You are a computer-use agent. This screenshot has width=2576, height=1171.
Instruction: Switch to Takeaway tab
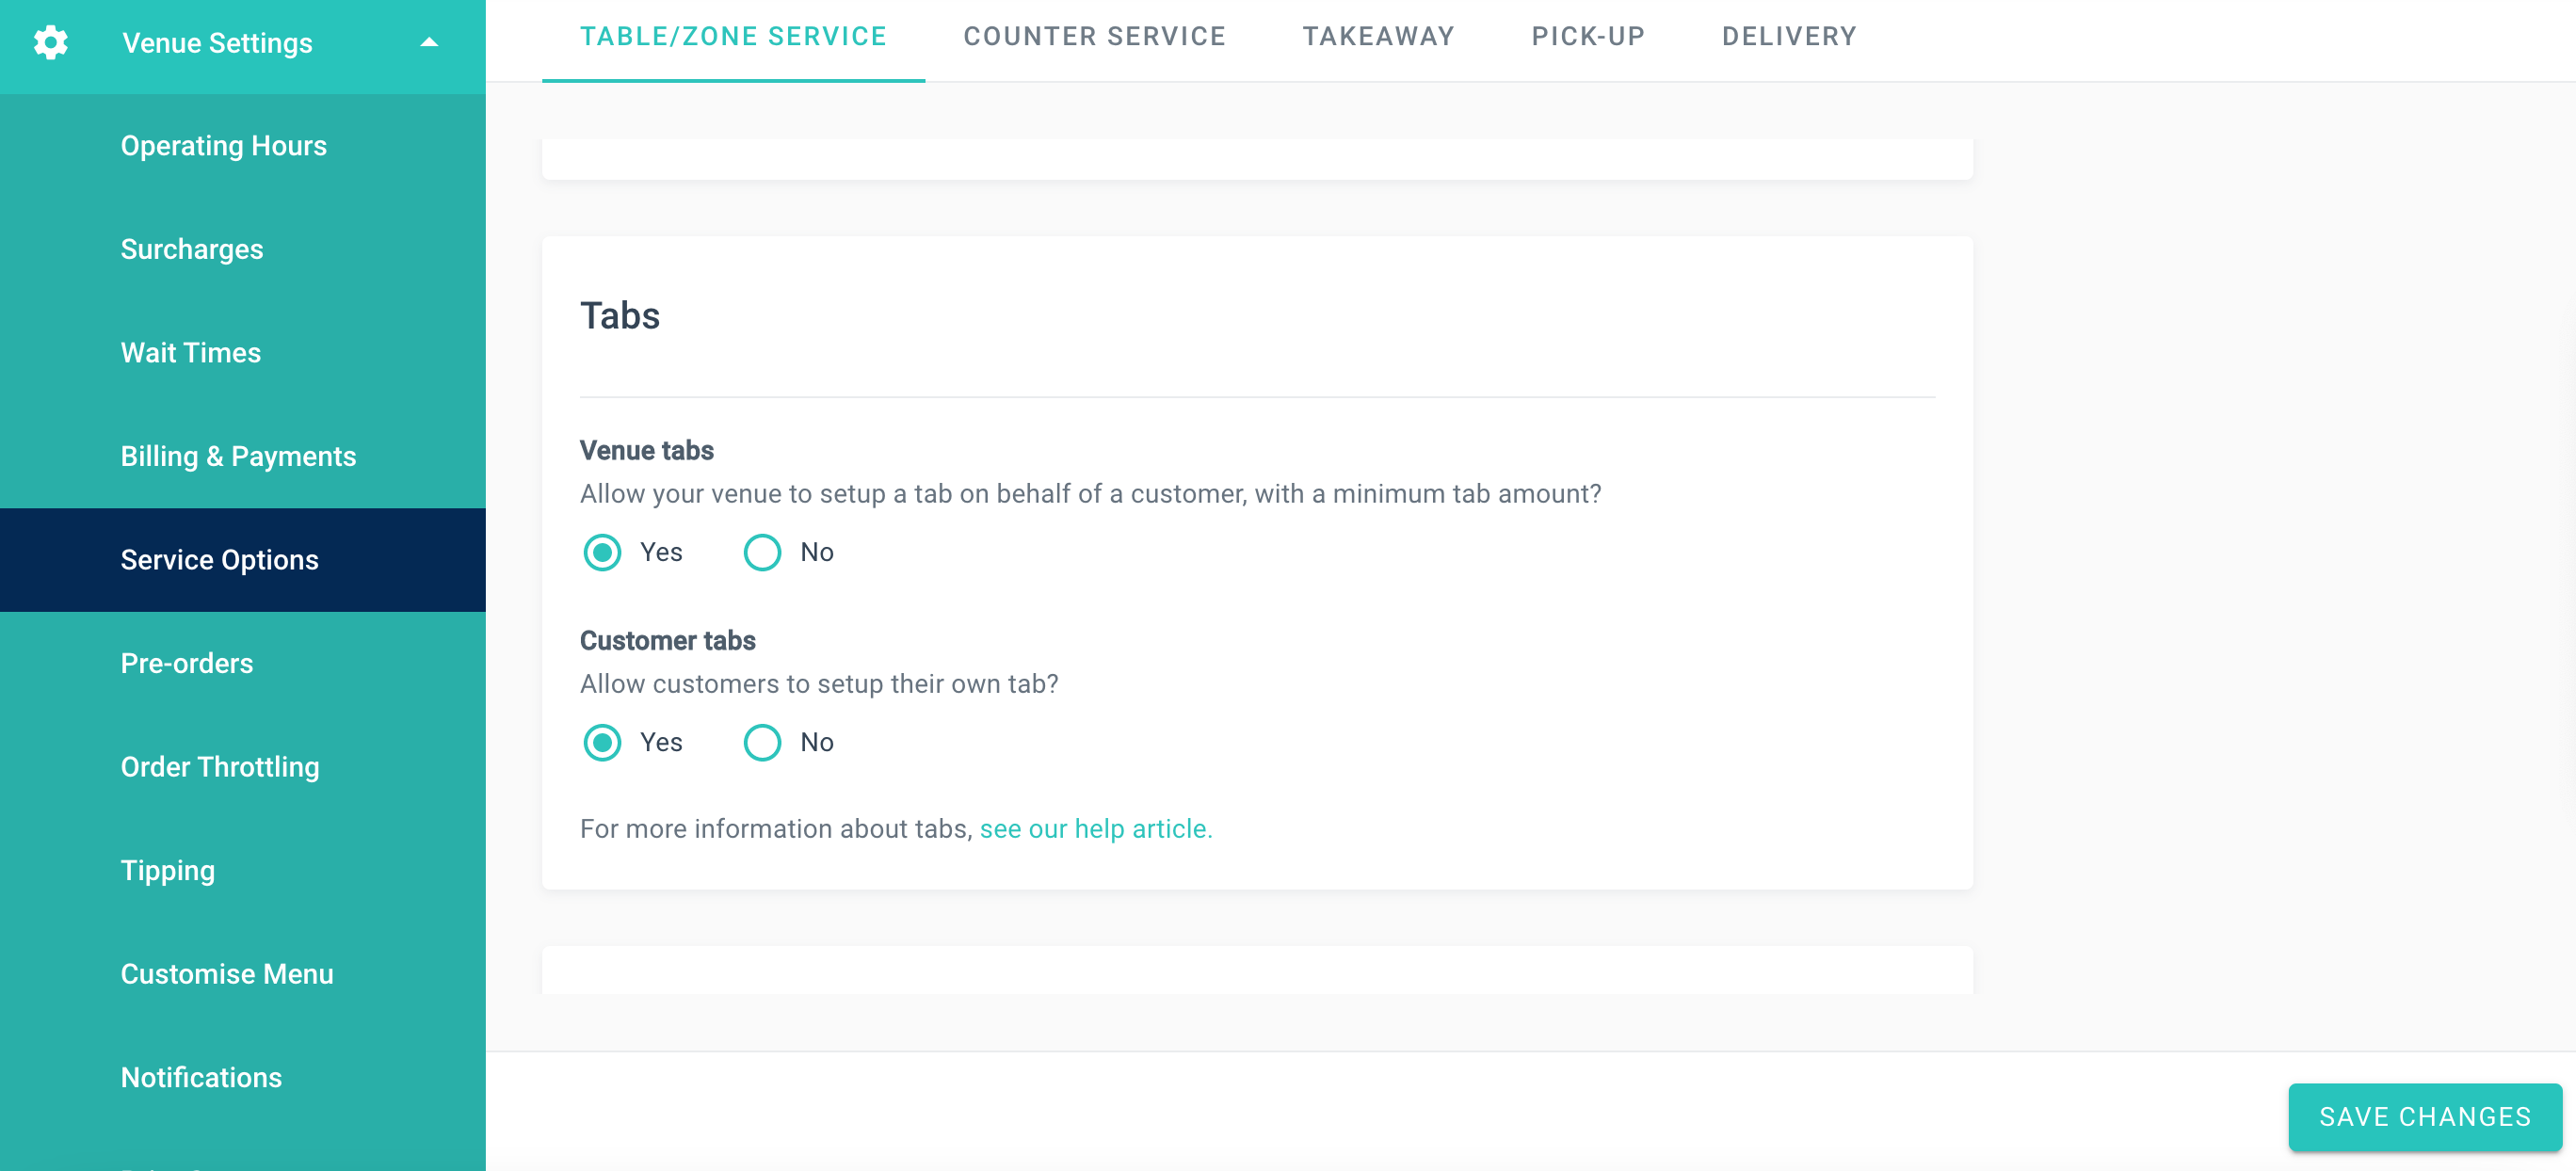pos(1378,37)
